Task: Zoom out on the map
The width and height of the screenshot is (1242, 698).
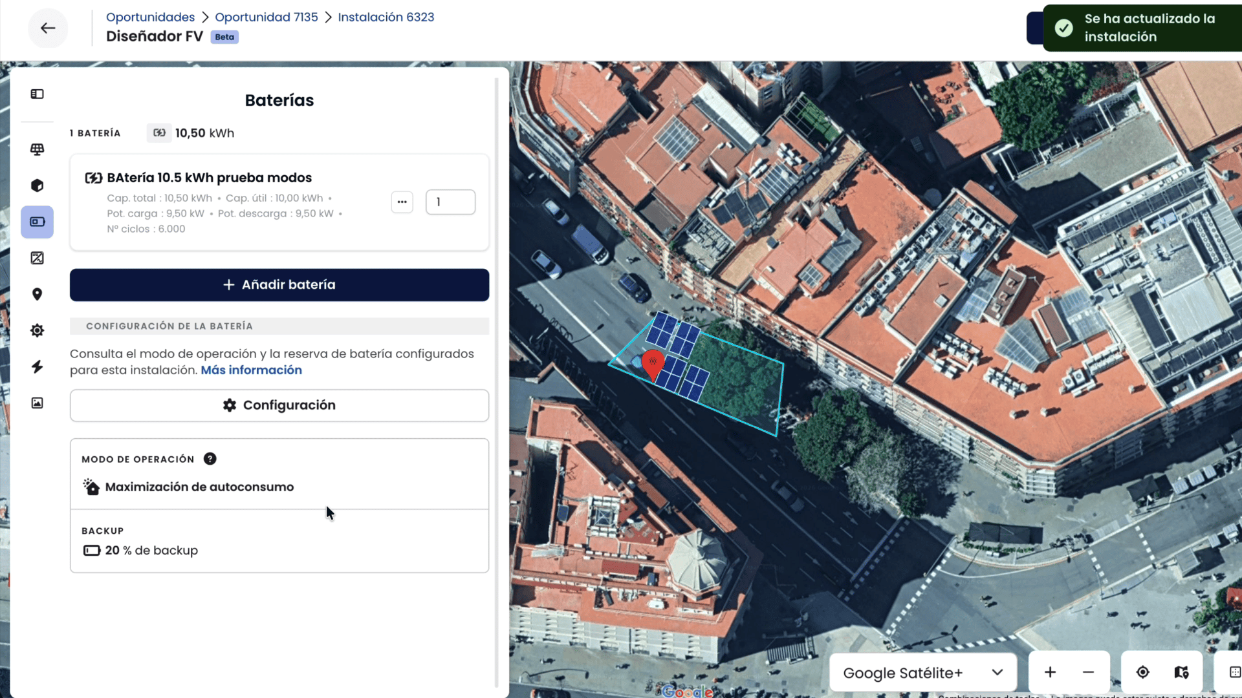Action: point(1088,672)
